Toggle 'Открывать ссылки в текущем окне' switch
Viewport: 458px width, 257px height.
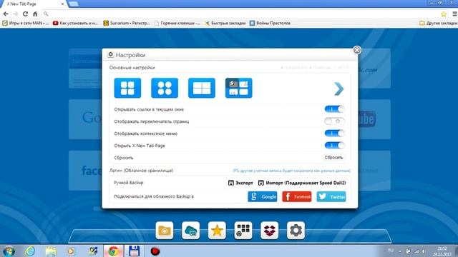[334, 109]
